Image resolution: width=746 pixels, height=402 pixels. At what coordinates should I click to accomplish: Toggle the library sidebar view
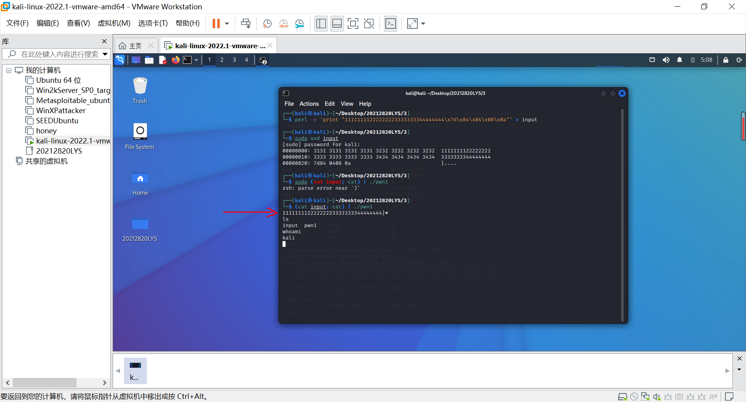[x=321, y=24]
